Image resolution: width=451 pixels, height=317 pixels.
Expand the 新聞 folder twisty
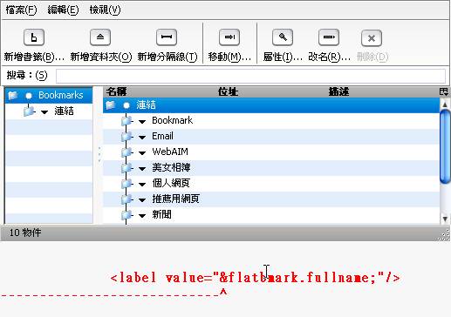(x=142, y=216)
